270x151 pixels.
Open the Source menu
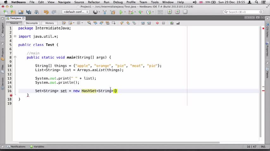tap(79, 2)
